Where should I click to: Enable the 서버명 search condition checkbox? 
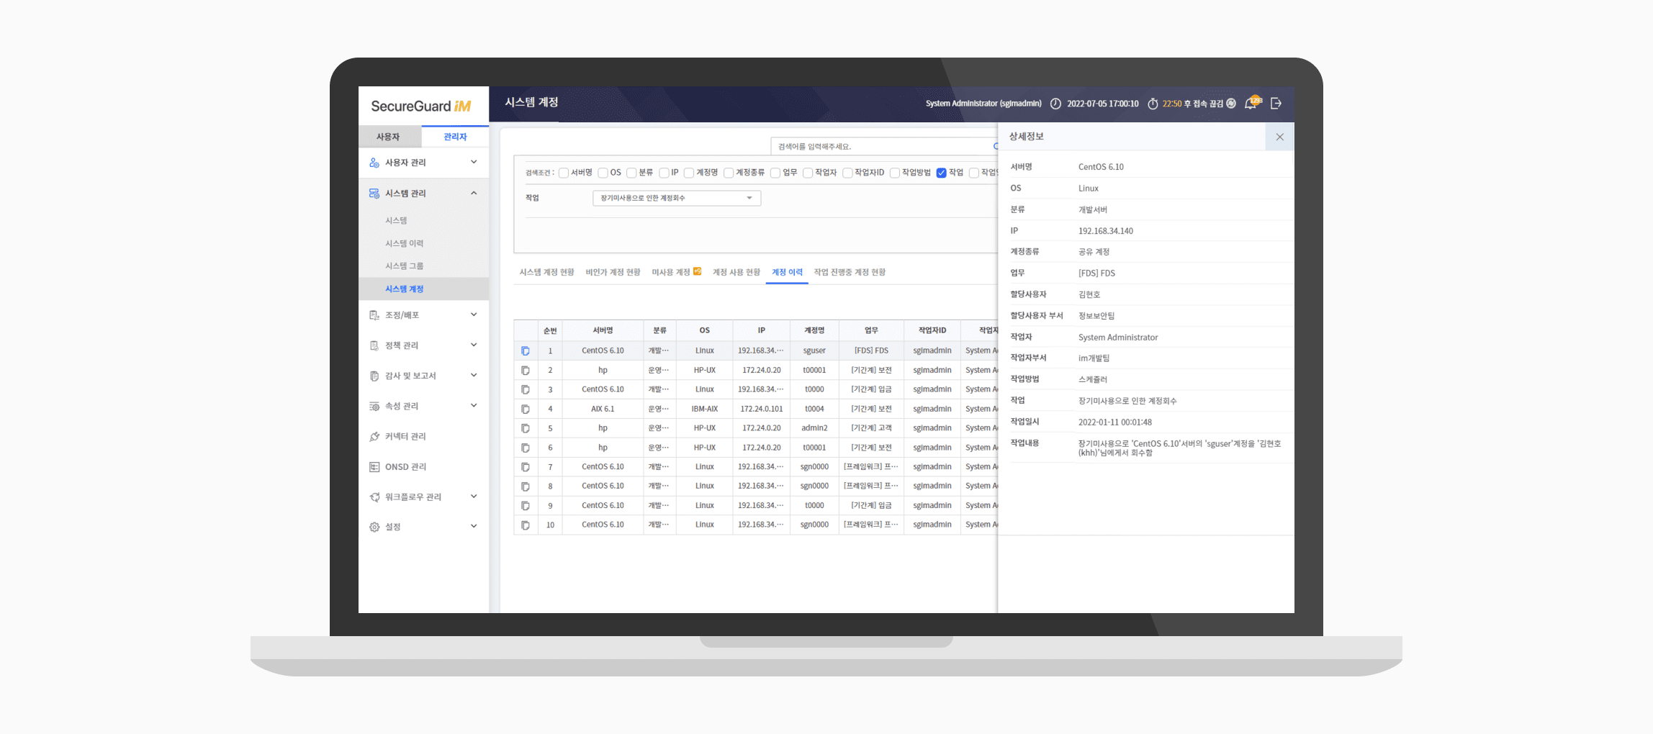pyautogui.click(x=564, y=173)
